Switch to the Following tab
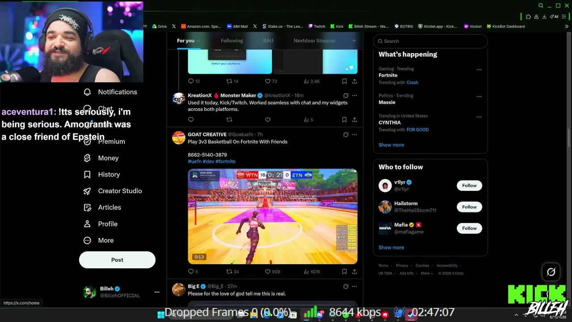Image resolution: width=572 pixels, height=322 pixels. coord(232,41)
